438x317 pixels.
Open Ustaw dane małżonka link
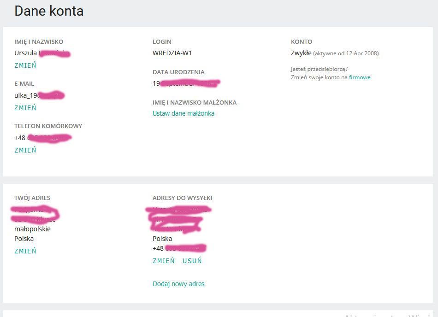[x=183, y=113]
